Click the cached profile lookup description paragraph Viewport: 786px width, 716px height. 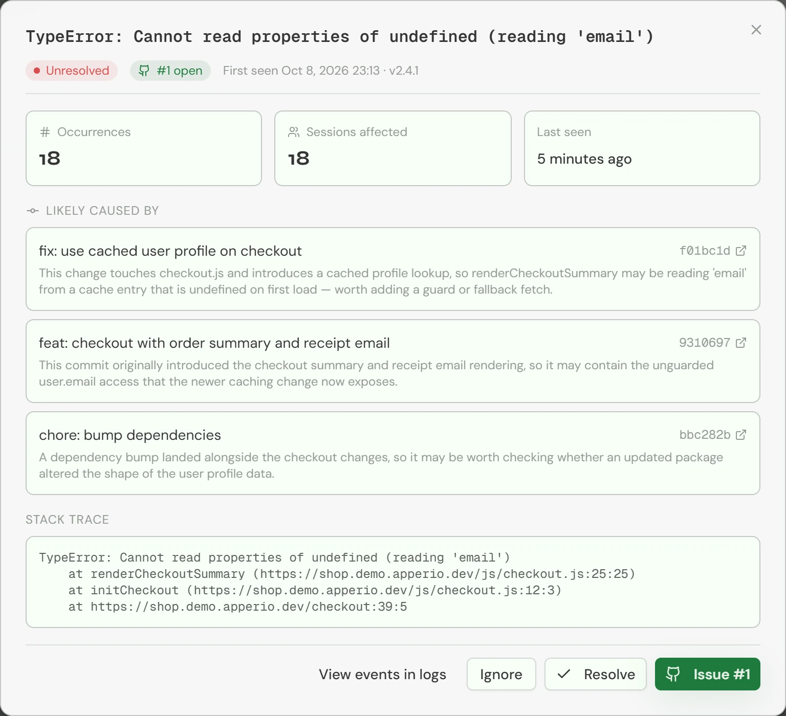(x=392, y=281)
